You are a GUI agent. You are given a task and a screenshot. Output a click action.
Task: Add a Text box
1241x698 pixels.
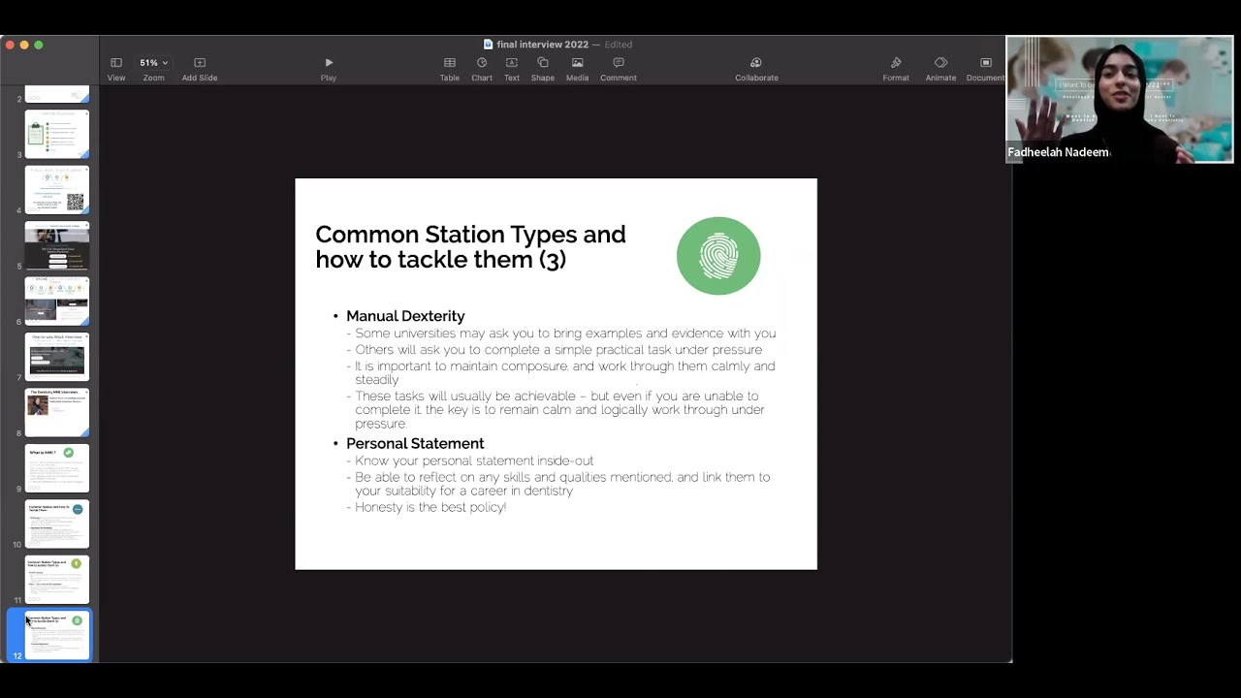point(512,68)
